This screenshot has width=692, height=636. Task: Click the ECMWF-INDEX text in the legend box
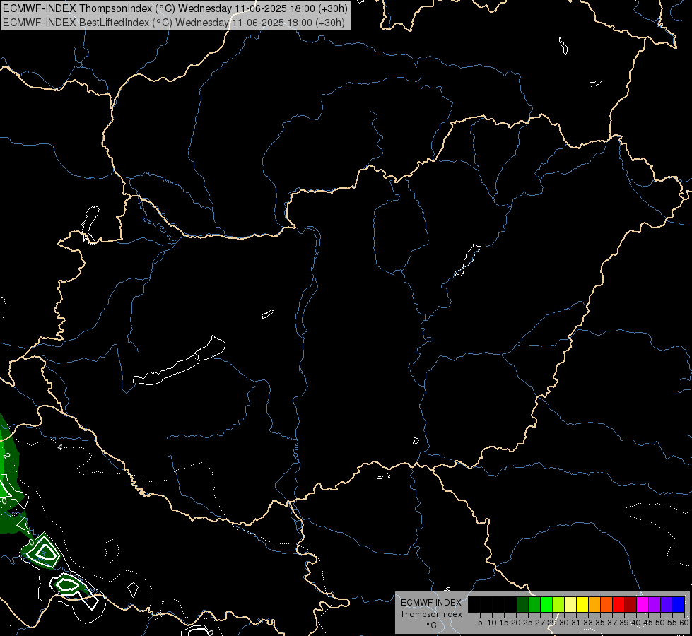(x=431, y=603)
